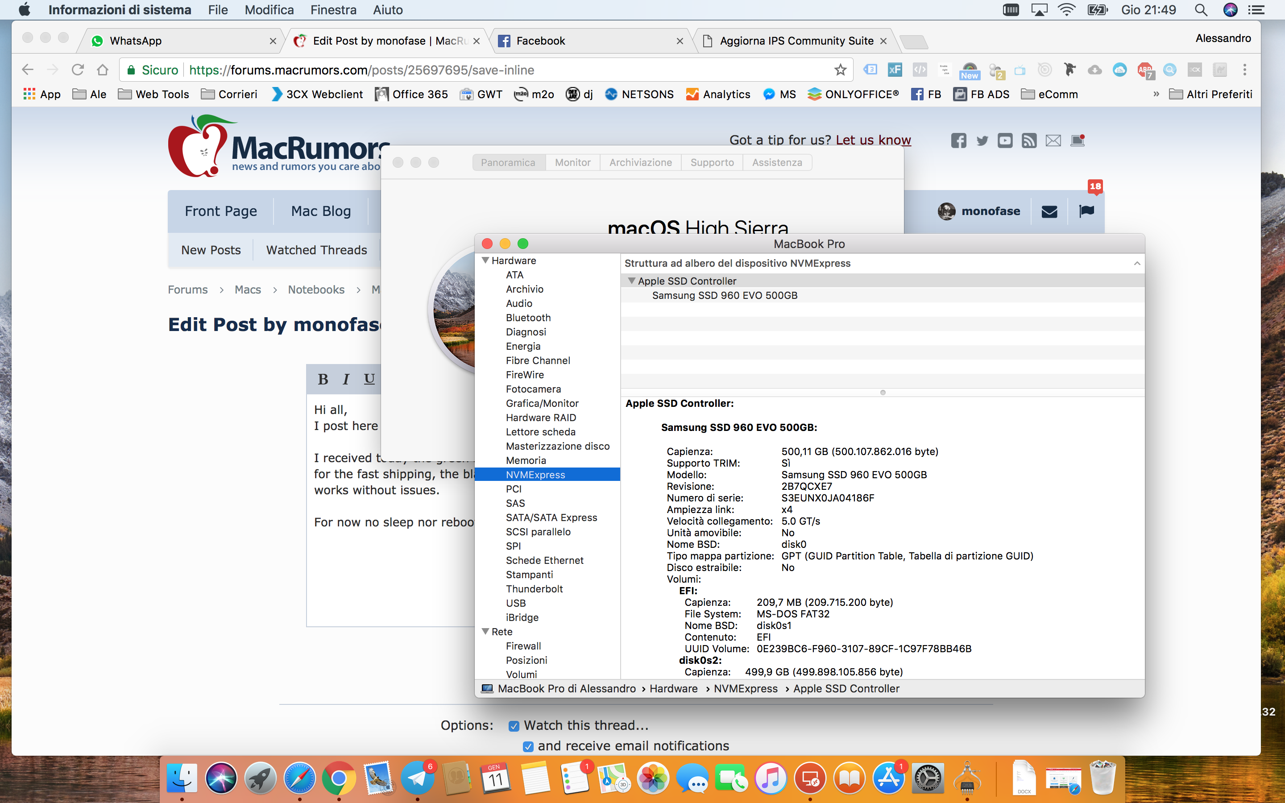
Task: Switch to the WhatsApp browser tab
Action: (181, 41)
